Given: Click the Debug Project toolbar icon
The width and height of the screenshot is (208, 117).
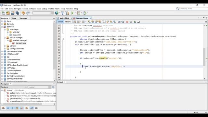Looking at the screenshot, I should 78,13.
